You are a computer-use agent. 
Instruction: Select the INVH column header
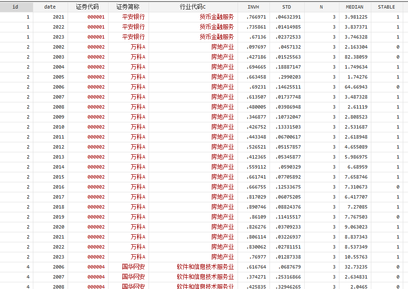click(254, 7)
